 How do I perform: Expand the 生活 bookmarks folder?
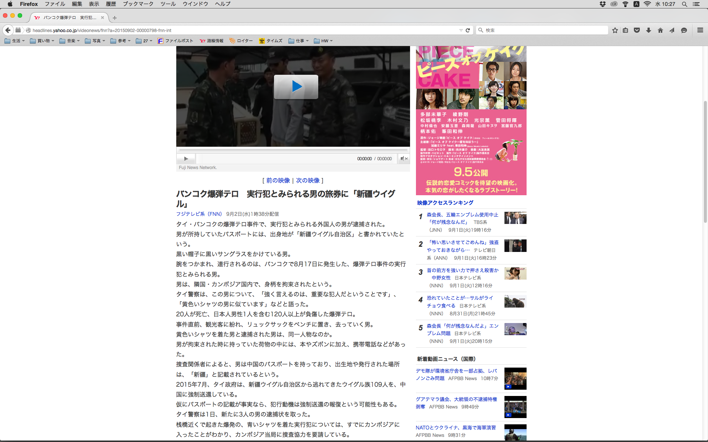click(15, 41)
